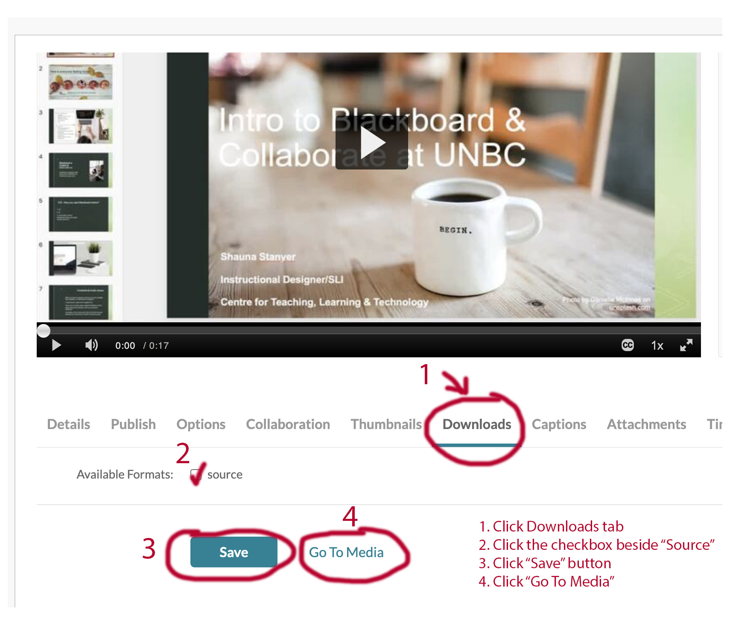Switch to the Downloads tab
Screen dimensions: 730x625
(476, 424)
